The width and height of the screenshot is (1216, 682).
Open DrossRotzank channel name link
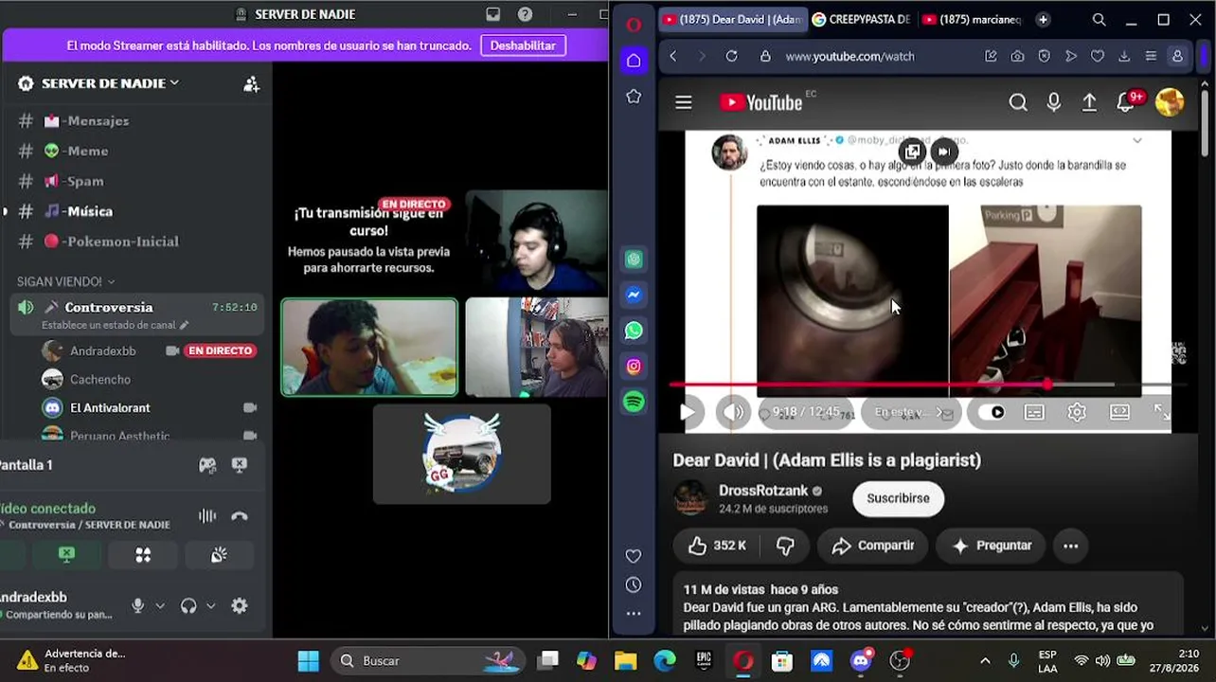763,491
